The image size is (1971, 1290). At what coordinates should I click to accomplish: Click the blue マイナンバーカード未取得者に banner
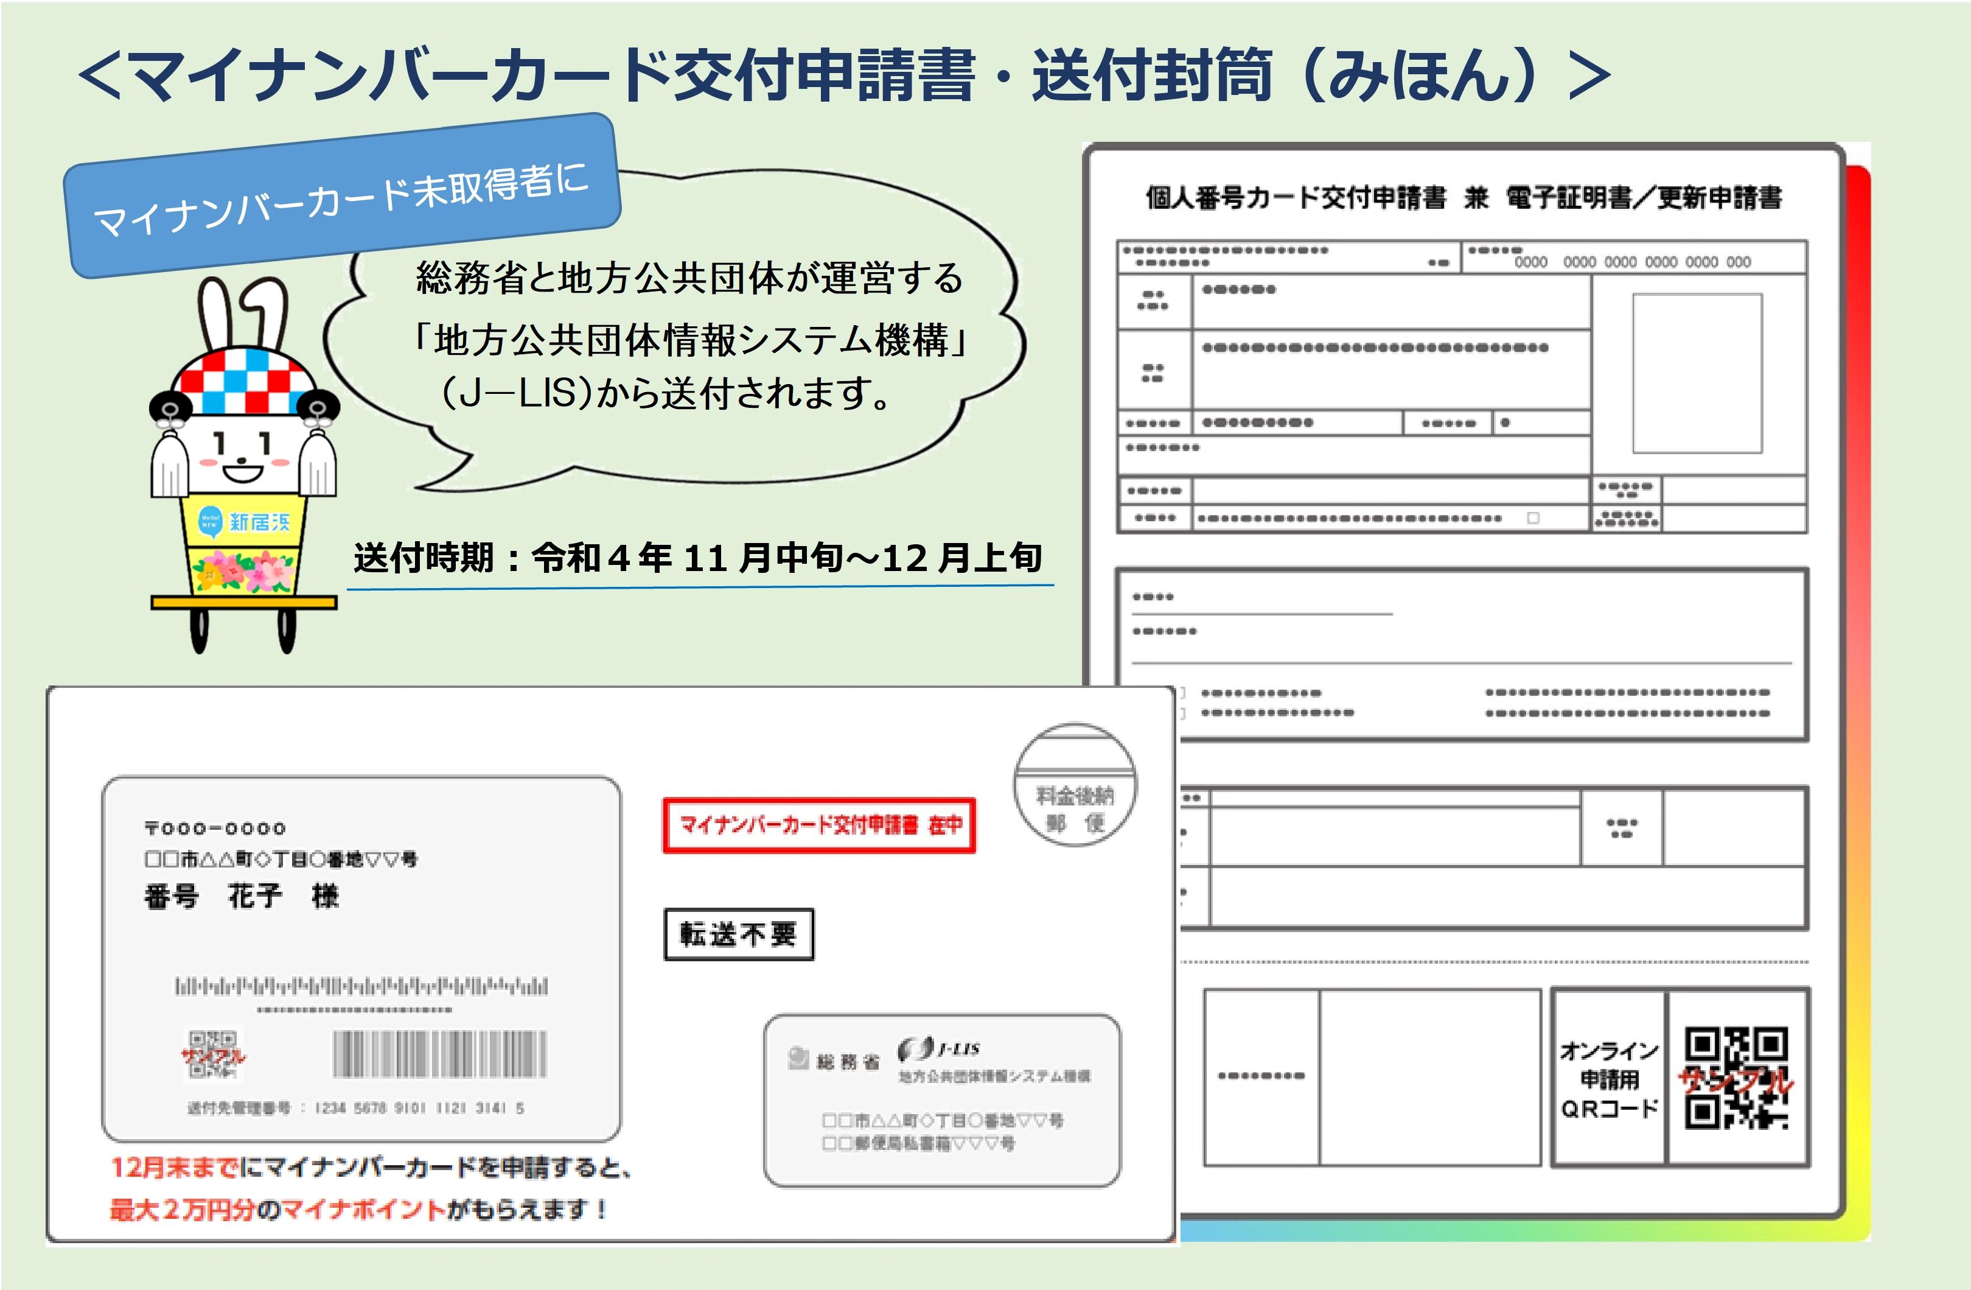click(342, 197)
